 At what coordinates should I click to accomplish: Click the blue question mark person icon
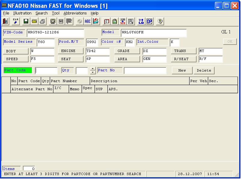(x=141, y=21)
